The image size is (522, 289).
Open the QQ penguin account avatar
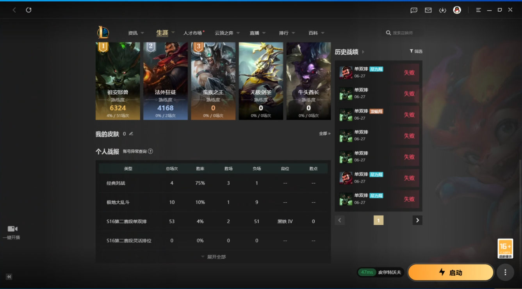(x=457, y=10)
